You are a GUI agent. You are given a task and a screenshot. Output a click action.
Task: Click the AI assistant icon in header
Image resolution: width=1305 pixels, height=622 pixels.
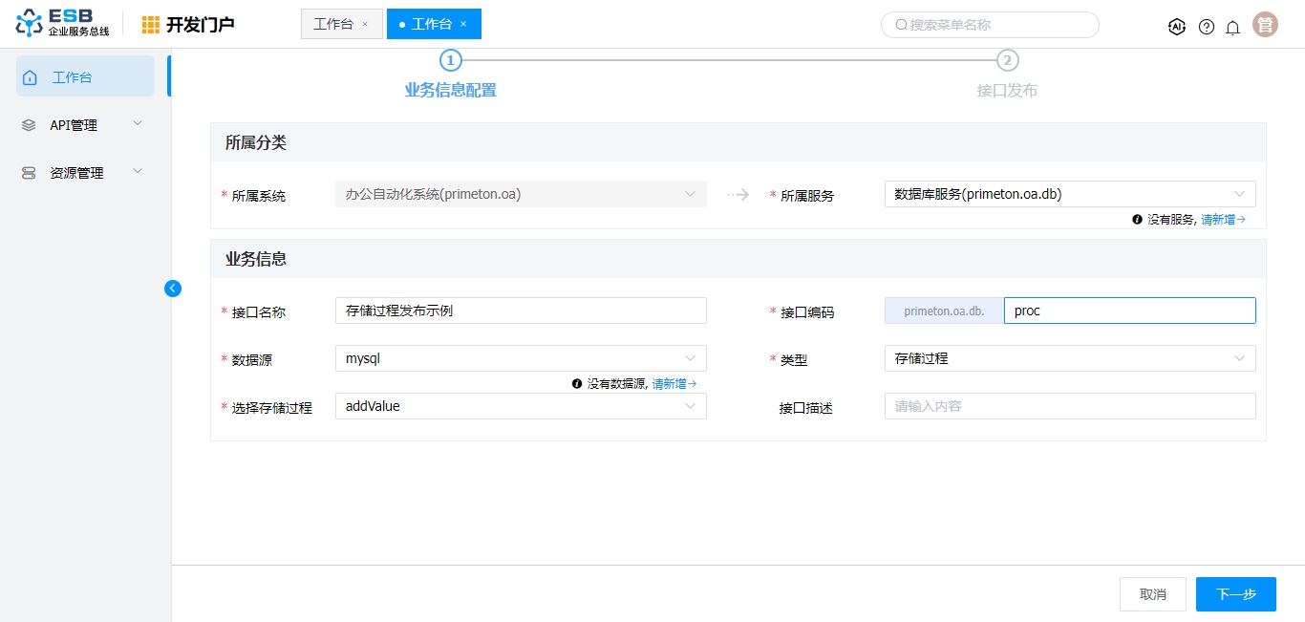pos(1177,27)
